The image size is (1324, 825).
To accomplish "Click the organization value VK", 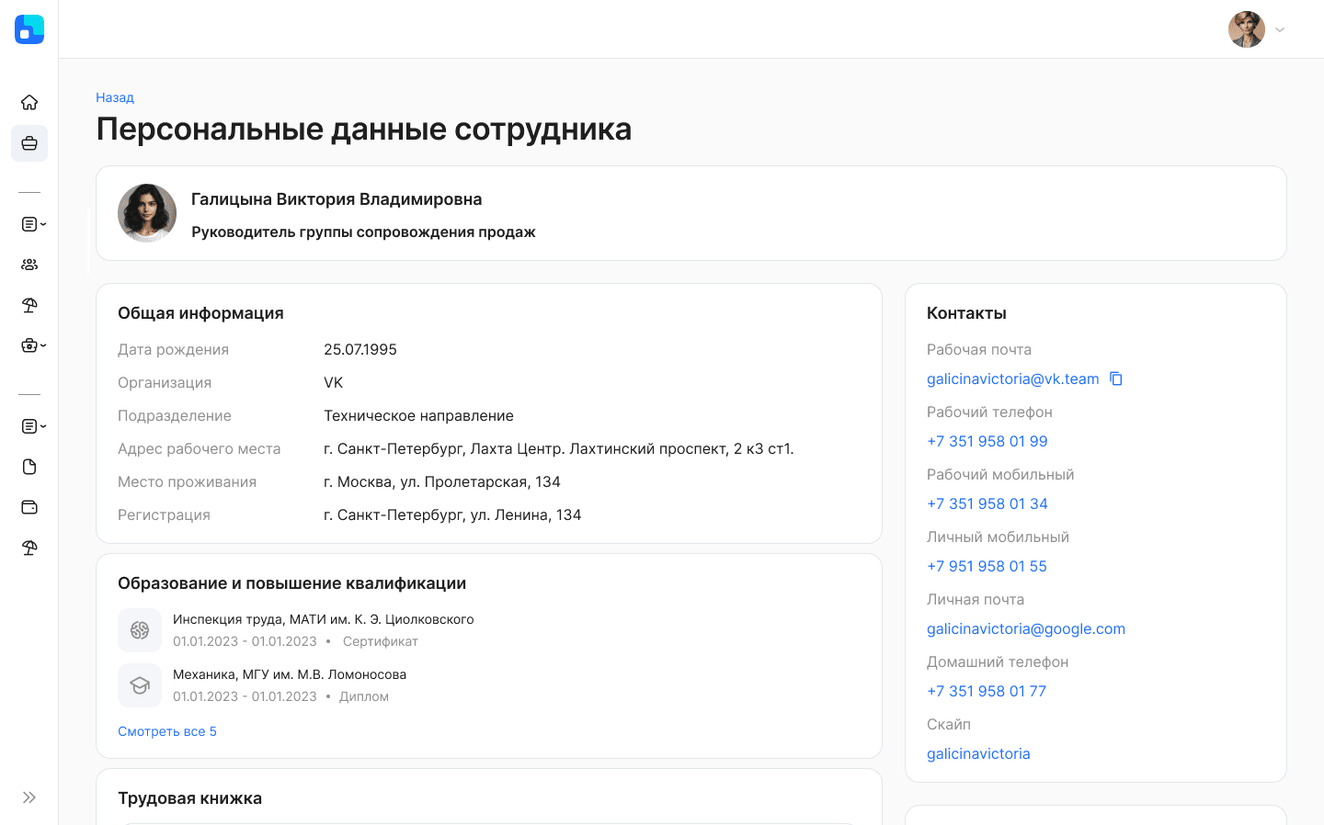I will tap(334, 382).
